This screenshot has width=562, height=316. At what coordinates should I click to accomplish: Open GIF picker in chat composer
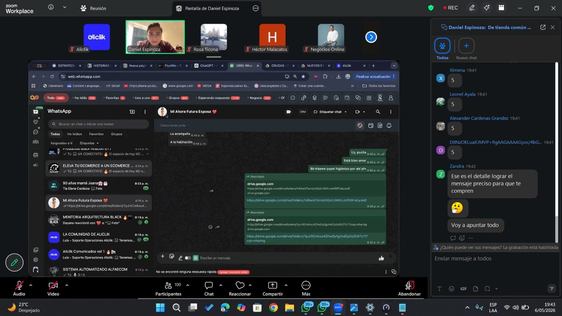pyautogui.click(x=464, y=289)
